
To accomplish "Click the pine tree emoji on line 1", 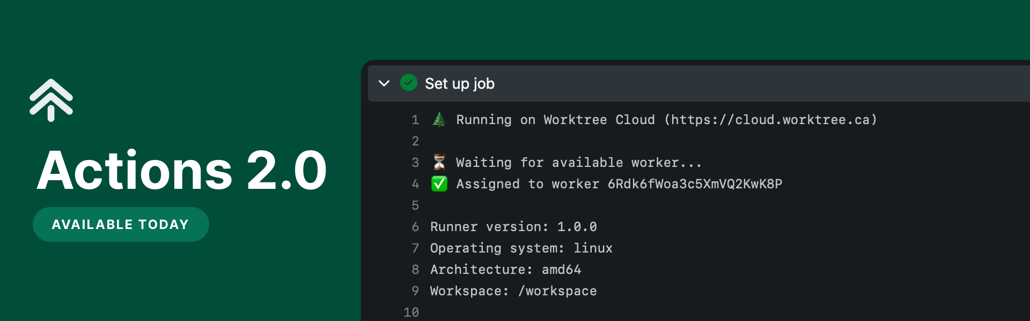I will (439, 119).
